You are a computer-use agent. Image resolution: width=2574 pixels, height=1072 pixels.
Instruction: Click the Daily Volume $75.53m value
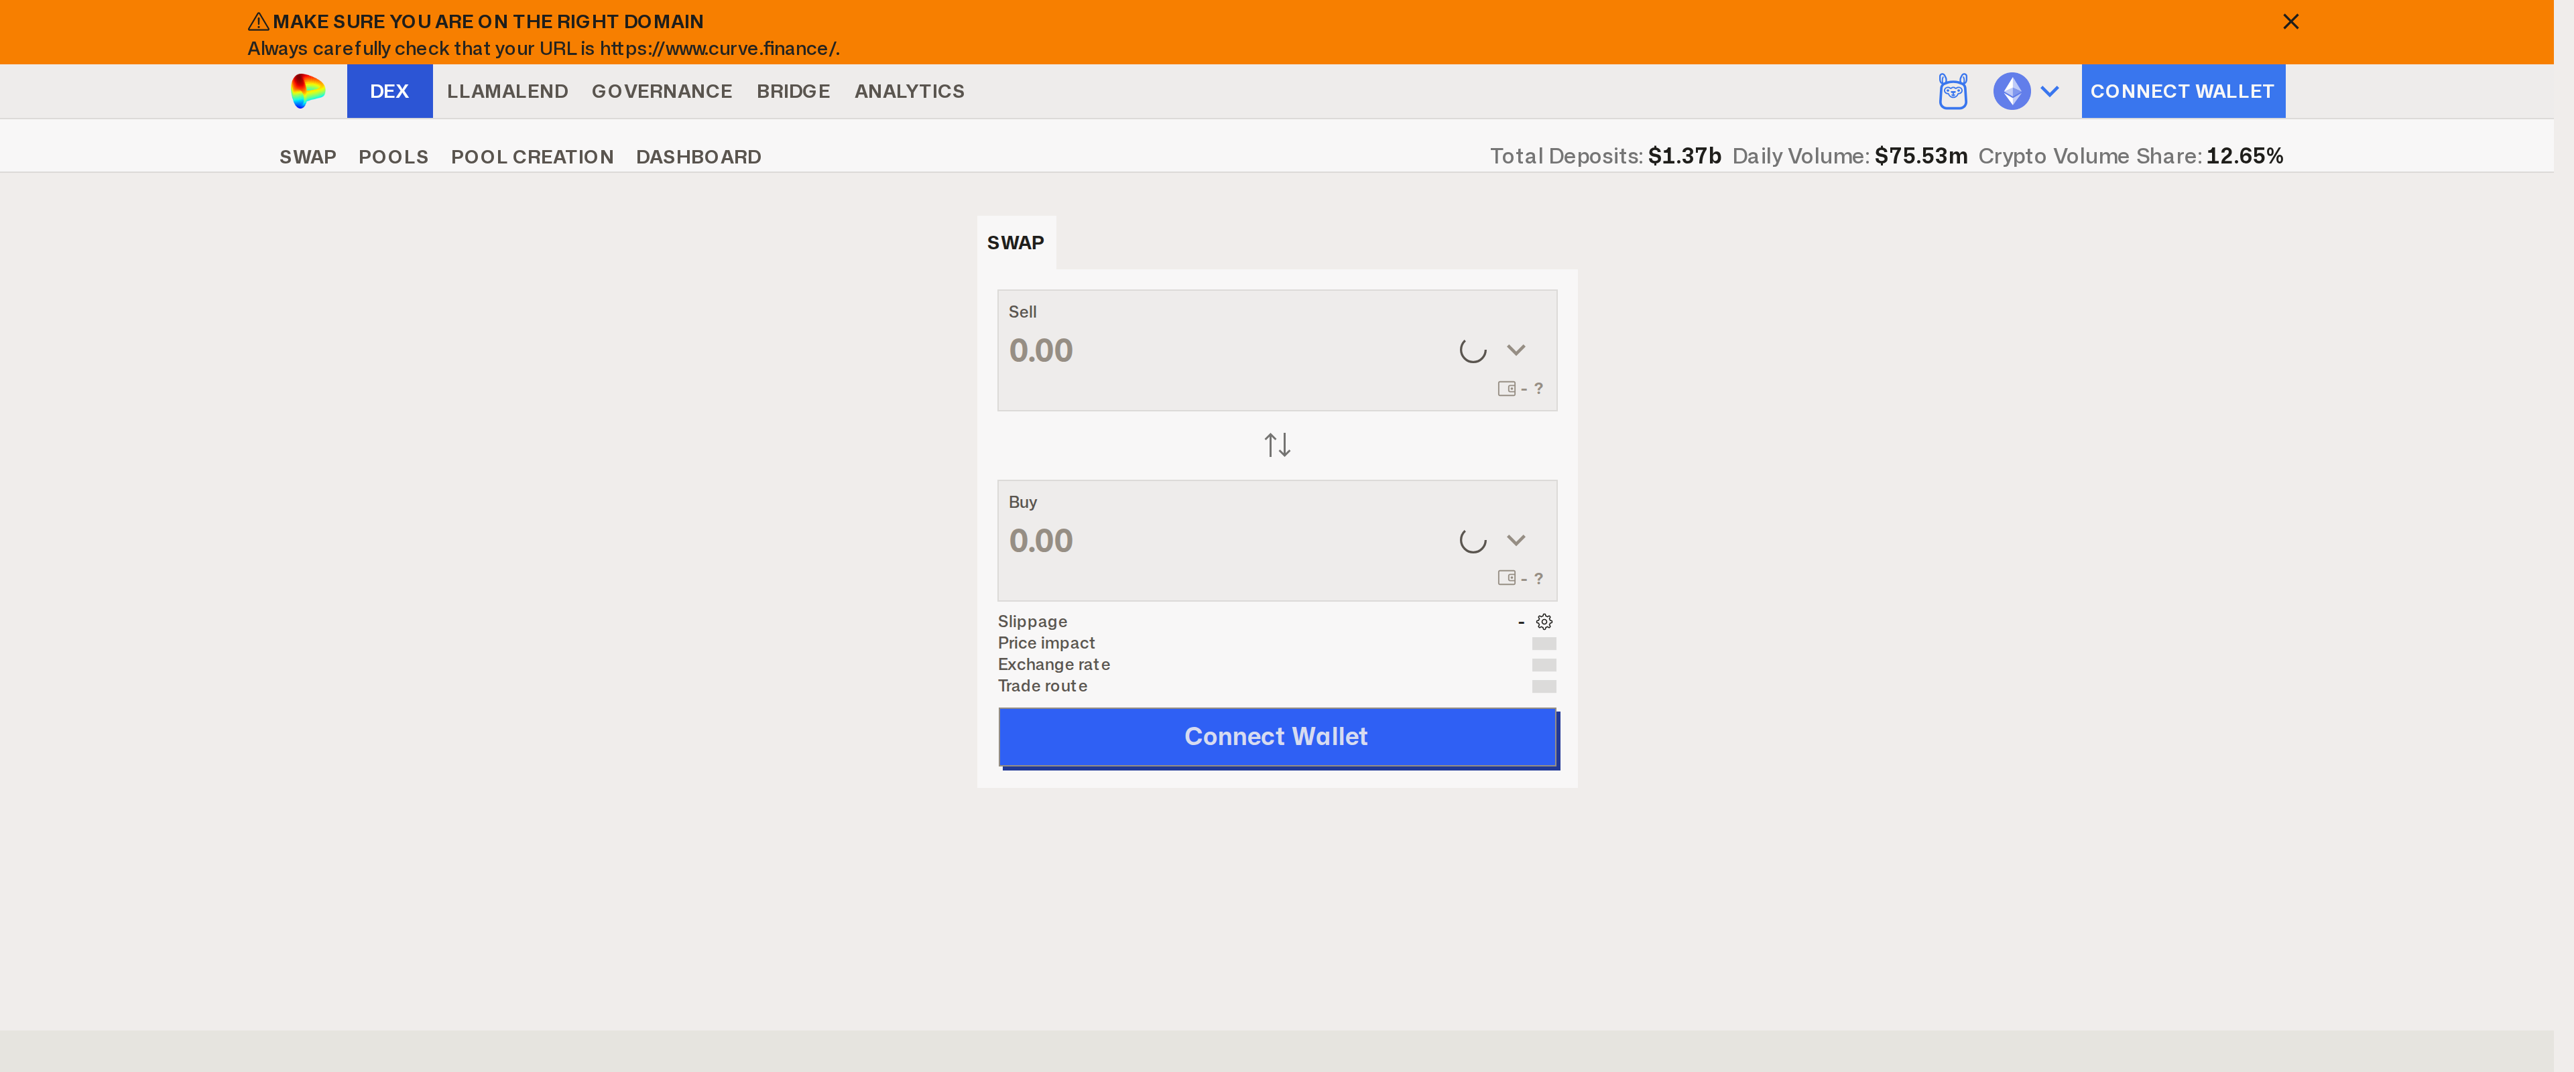1920,156
